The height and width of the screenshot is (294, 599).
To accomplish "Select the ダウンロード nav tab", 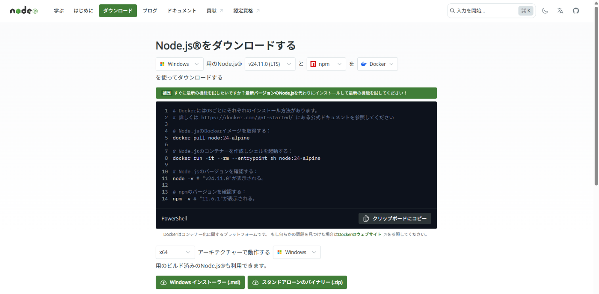I will pyautogui.click(x=118, y=11).
